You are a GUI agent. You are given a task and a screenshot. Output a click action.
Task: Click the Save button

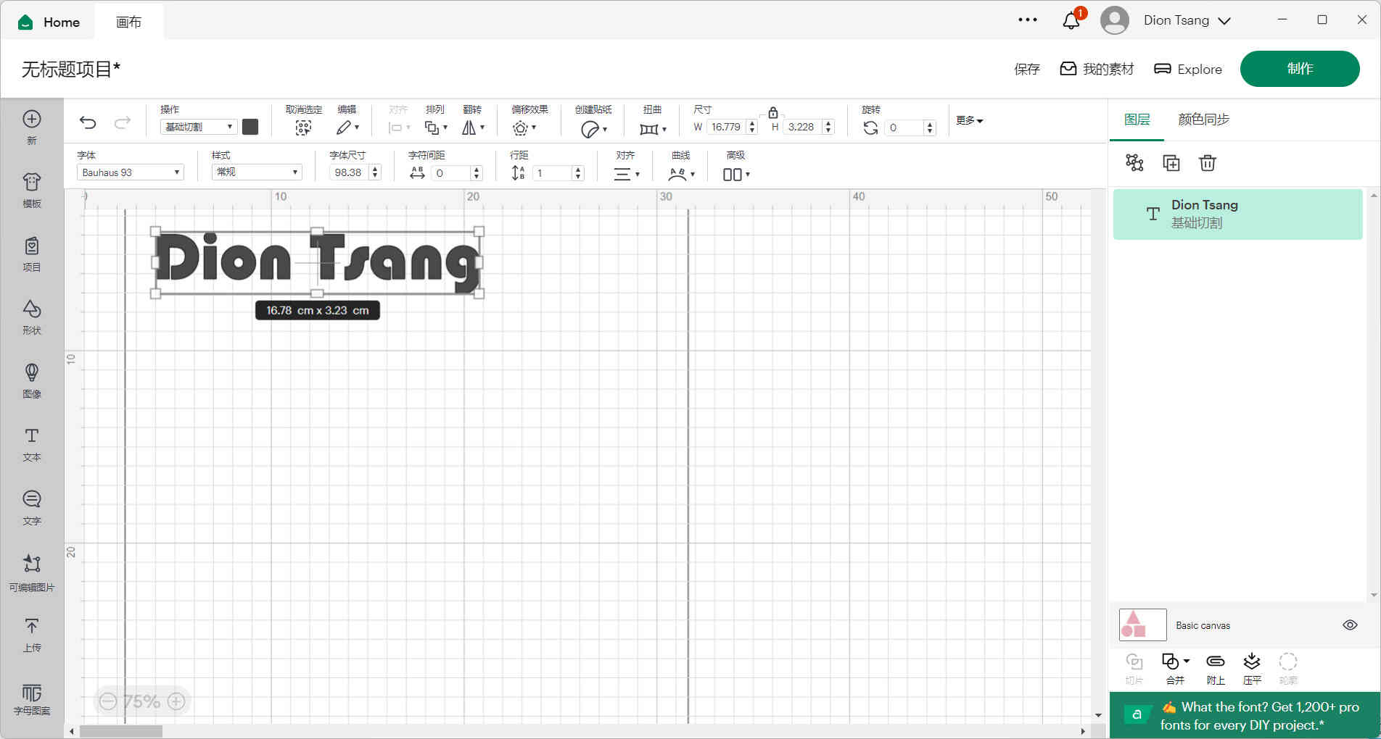tap(1027, 69)
